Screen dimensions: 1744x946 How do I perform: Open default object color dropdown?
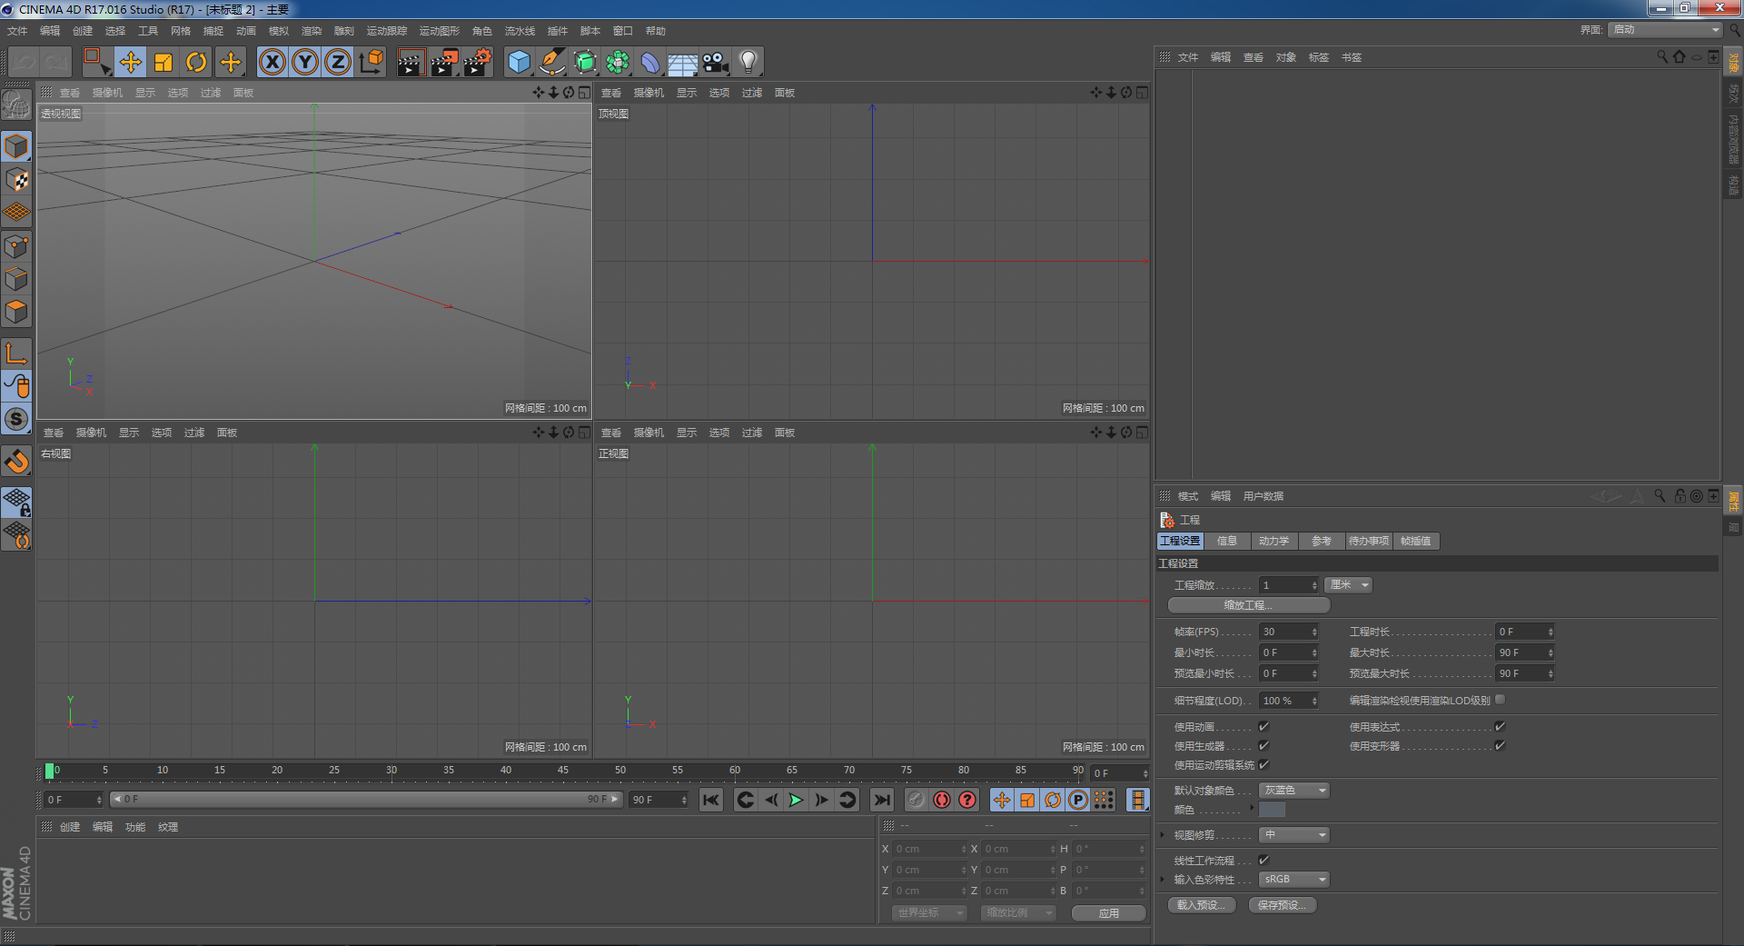[1294, 791]
